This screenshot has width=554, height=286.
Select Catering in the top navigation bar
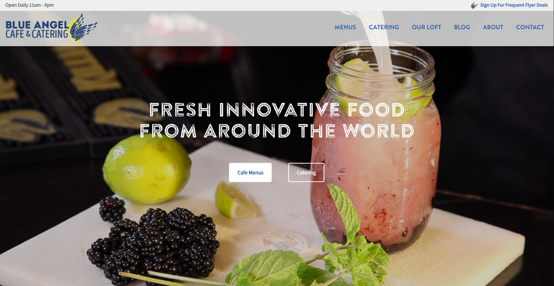click(384, 27)
